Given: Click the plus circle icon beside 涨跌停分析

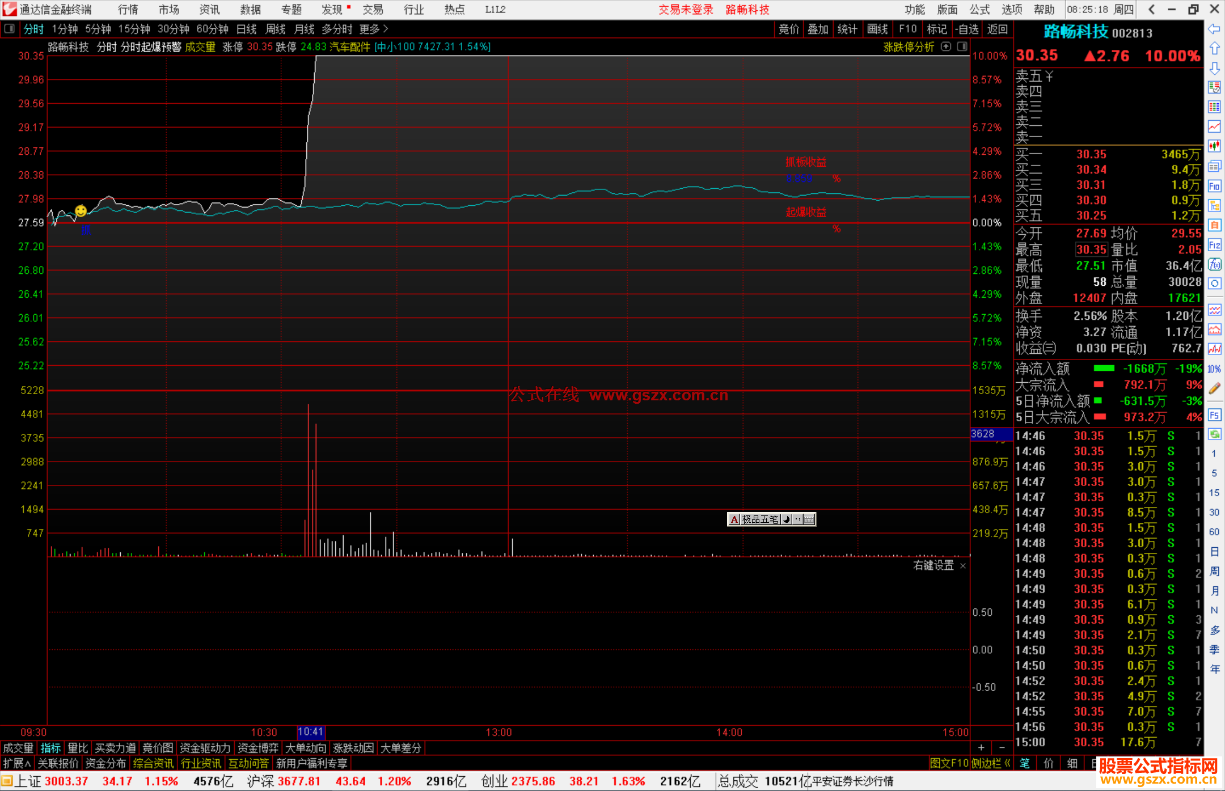Looking at the screenshot, I should 945,46.
